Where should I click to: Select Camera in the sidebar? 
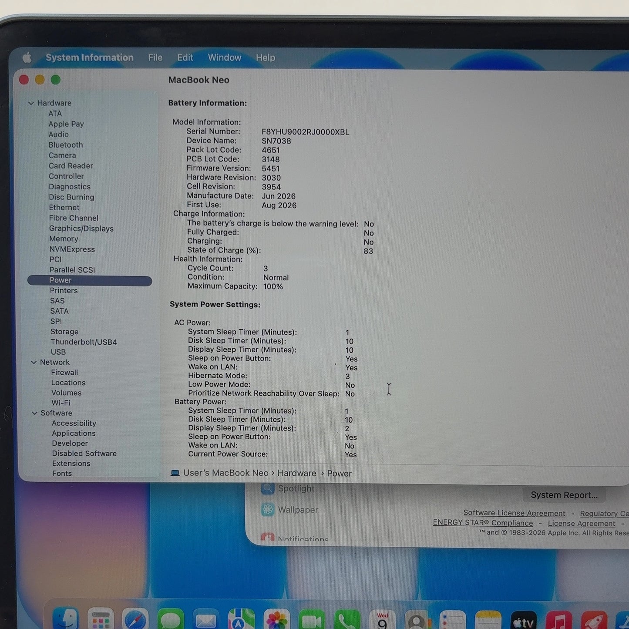click(62, 155)
